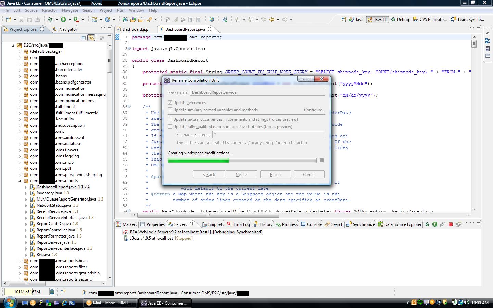Toggle Link with Editor in Project Explorer
This screenshot has height=308, width=493.
tap(91, 38)
